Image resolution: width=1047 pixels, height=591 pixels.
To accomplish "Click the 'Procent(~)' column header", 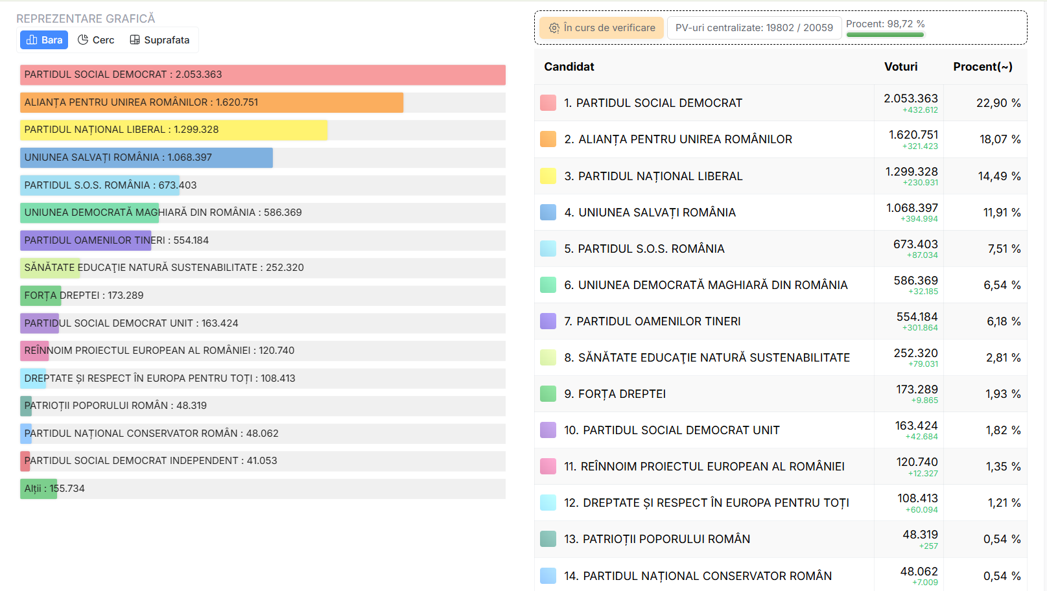I will pos(983,67).
